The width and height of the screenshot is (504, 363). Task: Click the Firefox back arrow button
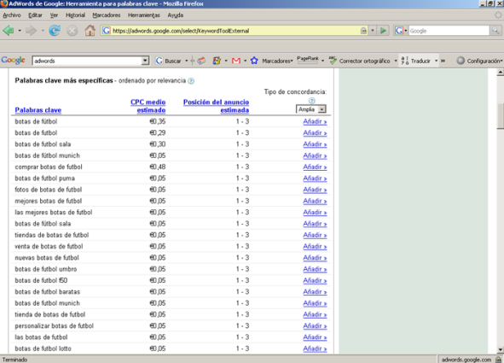pyautogui.click(x=9, y=31)
